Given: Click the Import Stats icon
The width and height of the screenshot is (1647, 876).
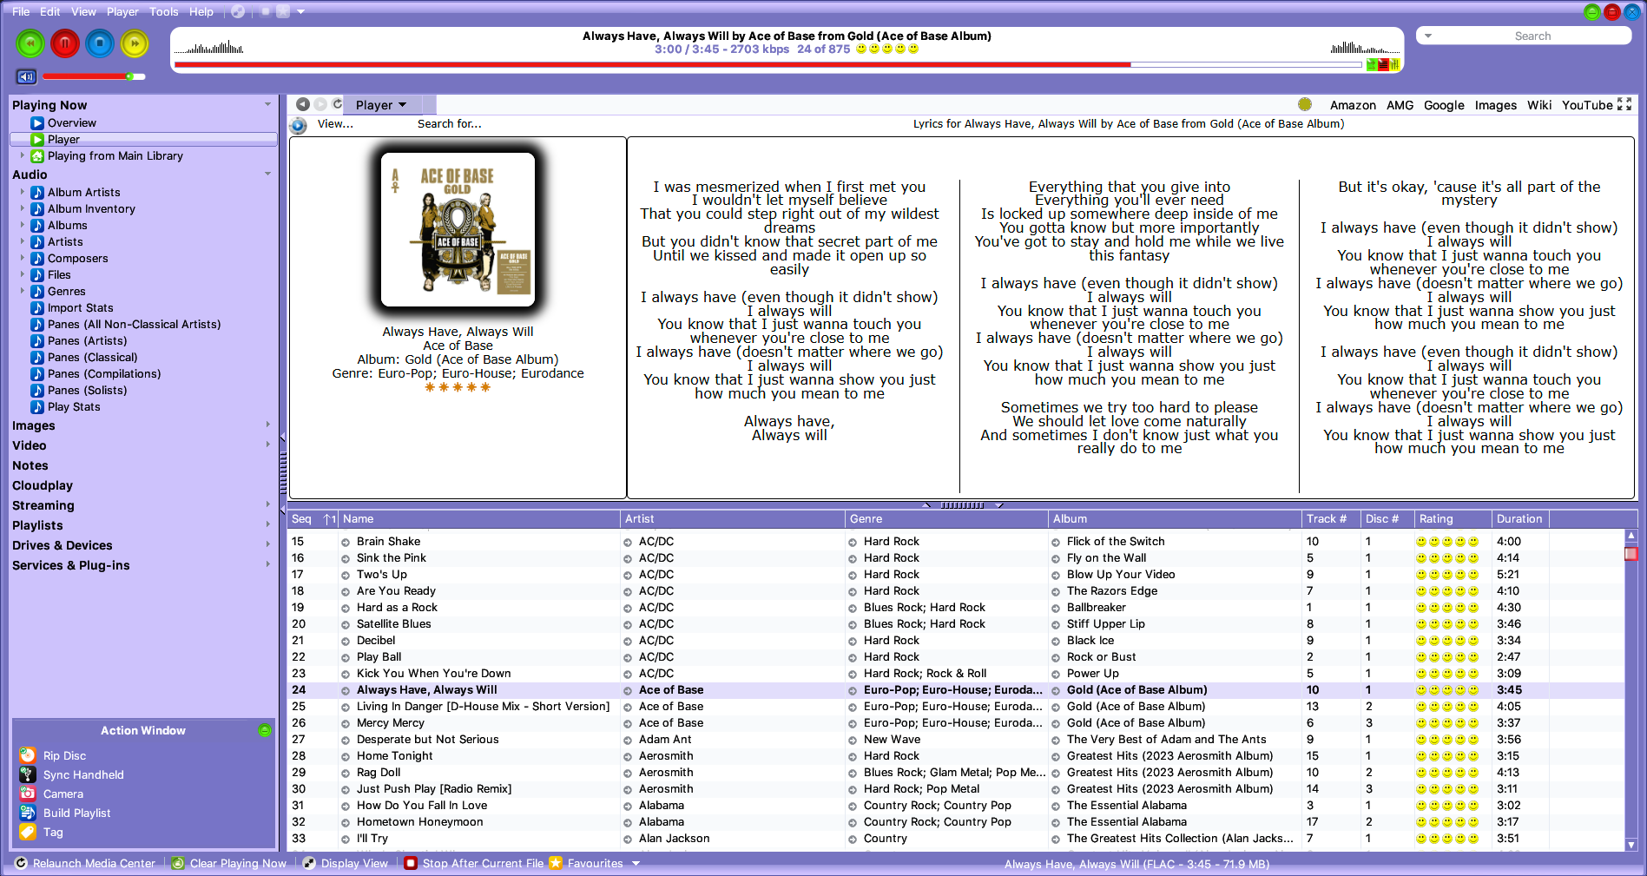Looking at the screenshot, I should [x=37, y=308].
